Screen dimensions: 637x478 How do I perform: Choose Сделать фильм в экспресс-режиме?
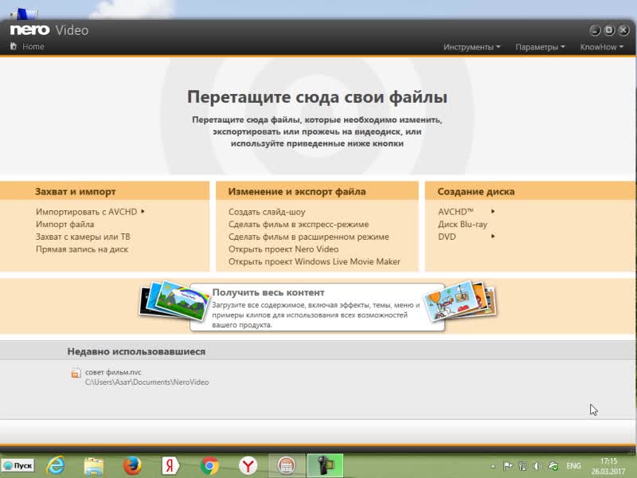pos(299,224)
